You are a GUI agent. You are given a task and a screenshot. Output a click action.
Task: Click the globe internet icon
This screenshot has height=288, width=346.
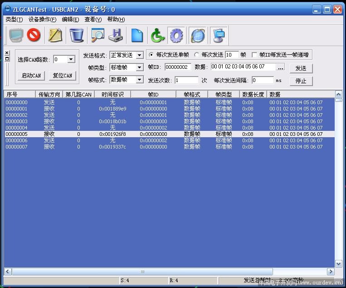(198, 35)
